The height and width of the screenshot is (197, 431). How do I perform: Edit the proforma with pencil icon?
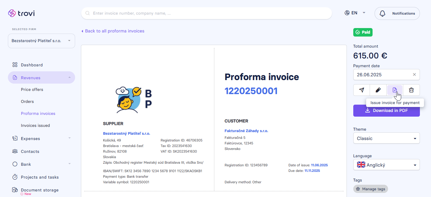tap(378, 90)
